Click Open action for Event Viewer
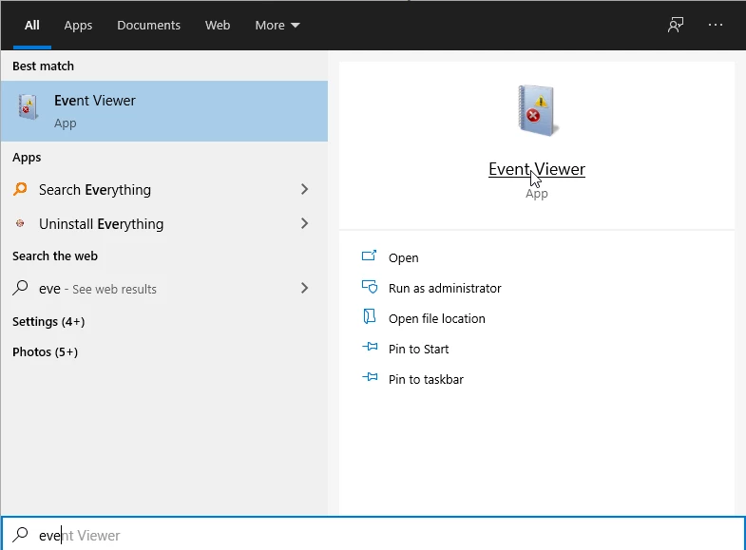Viewport: 746px width, 550px height. pos(404,258)
